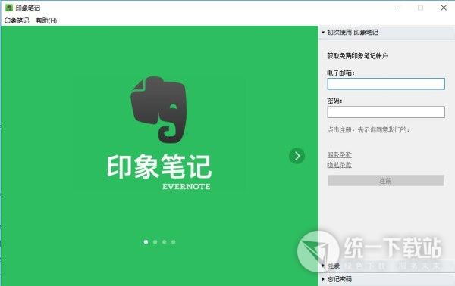This screenshot has width=455, height=286.
Task: Open the 隐私条款 link
Action: click(339, 165)
